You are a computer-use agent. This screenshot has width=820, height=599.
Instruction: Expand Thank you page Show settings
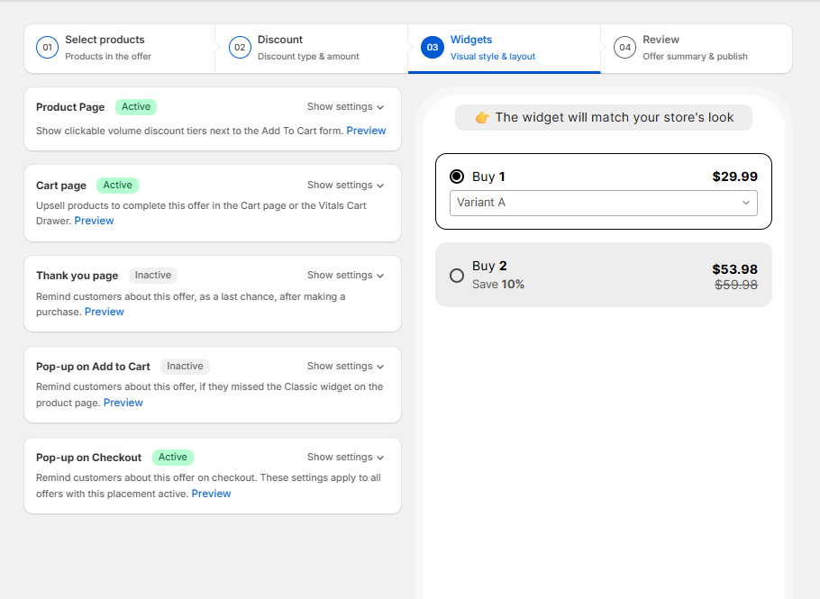tap(346, 275)
